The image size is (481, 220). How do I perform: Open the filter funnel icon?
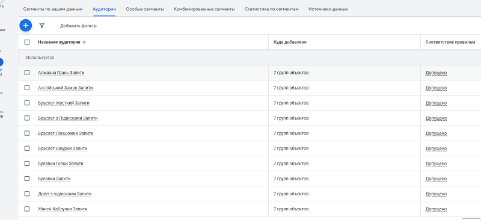tap(42, 26)
